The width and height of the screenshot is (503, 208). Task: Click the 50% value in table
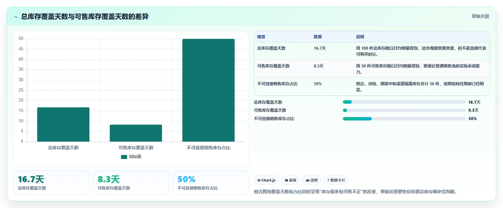(318, 84)
